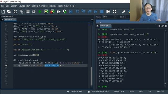Save the file with floppy icon

tap(15, 11)
